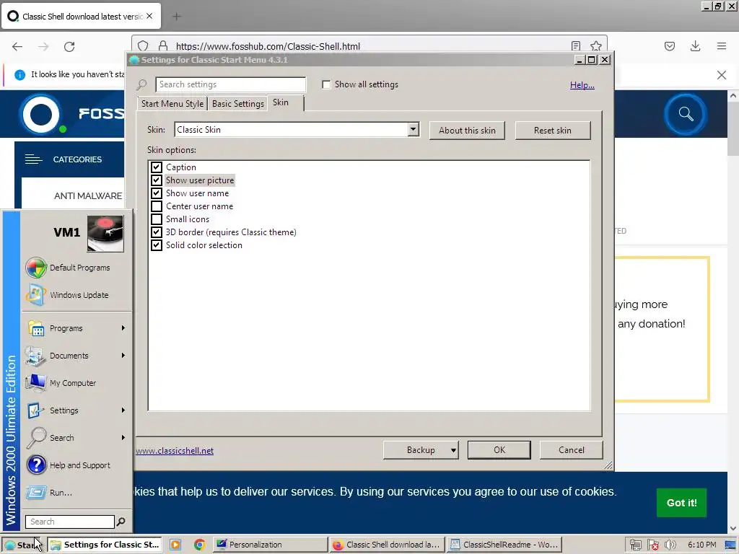The height and width of the screenshot is (554, 739).
Task: Click the network tray icon
Action: pyautogui.click(x=635, y=545)
